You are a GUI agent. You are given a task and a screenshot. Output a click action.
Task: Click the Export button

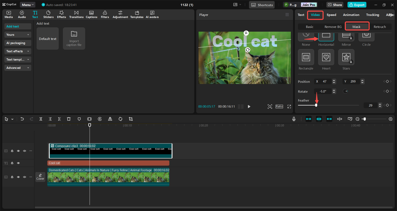pyautogui.click(x=357, y=5)
